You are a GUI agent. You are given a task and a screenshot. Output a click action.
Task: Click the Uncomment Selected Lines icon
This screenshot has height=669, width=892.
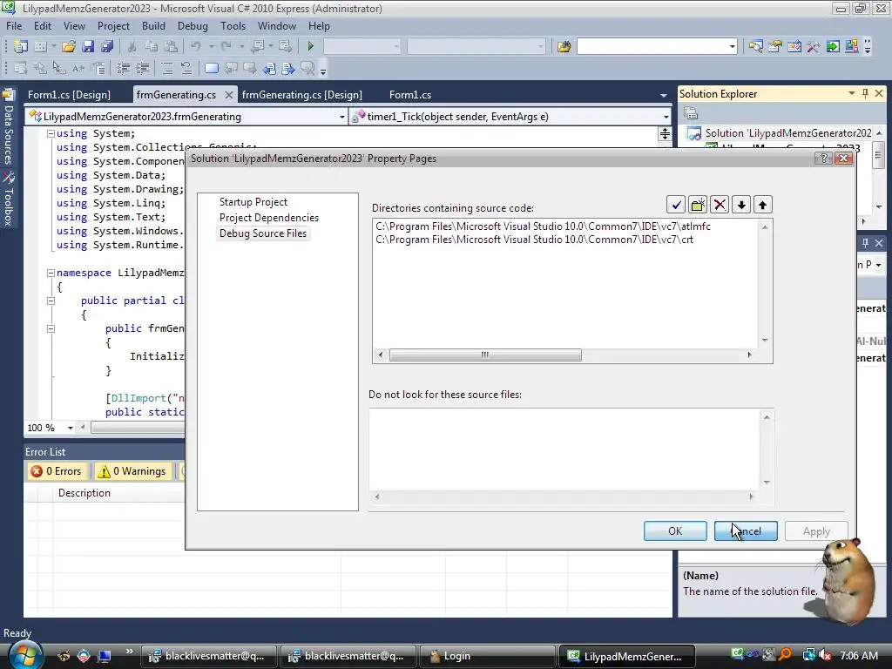186,68
